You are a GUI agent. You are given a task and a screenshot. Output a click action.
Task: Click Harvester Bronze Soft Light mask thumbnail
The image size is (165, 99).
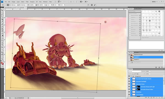click(x=138, y=87)
